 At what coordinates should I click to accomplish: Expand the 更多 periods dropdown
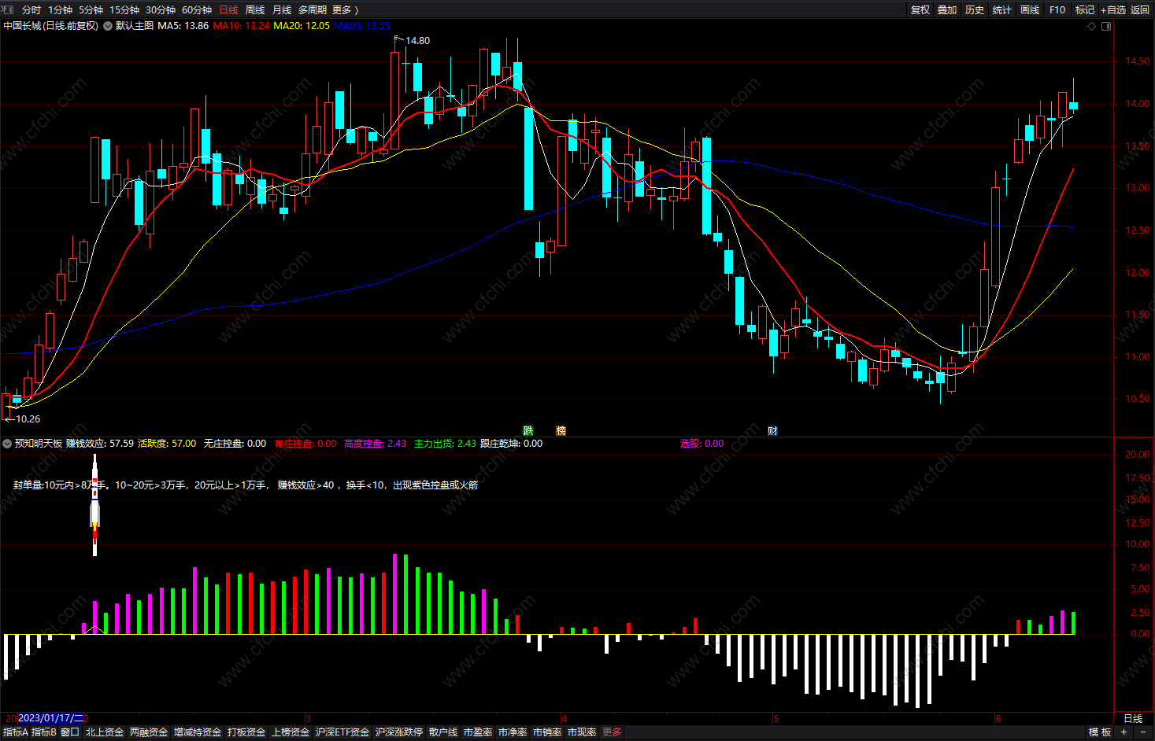coord(345,9)
